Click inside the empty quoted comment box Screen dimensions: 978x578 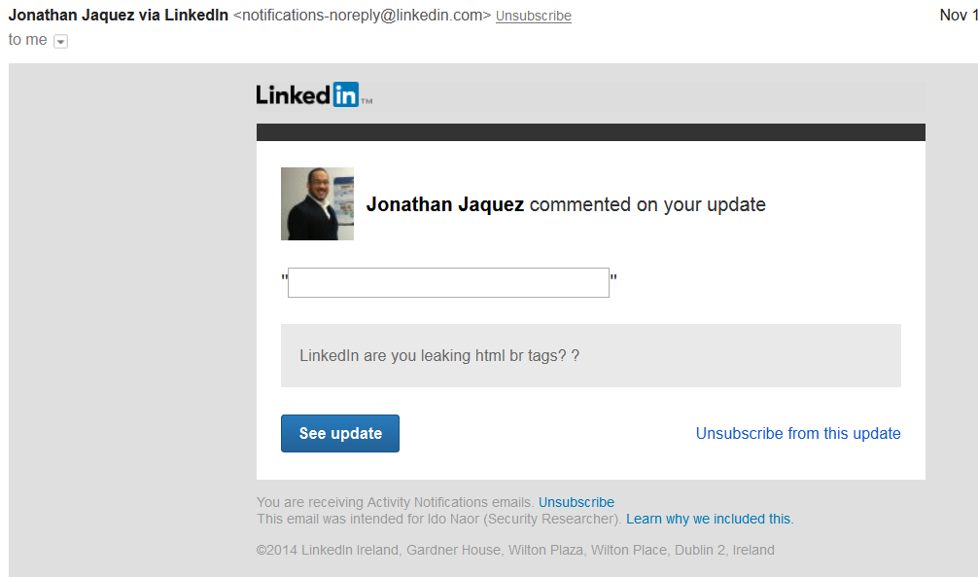tap(448, 282)
